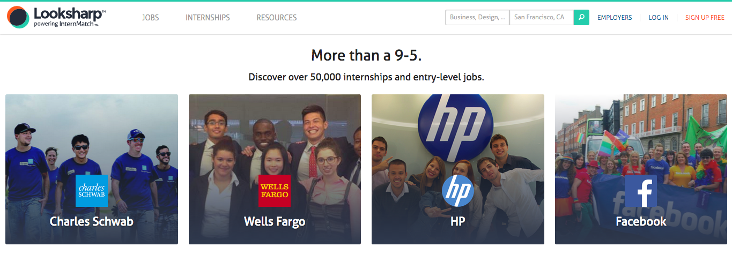Open the Jobs menu item
The image size is (732, 254).
click(x=151, y=18)
